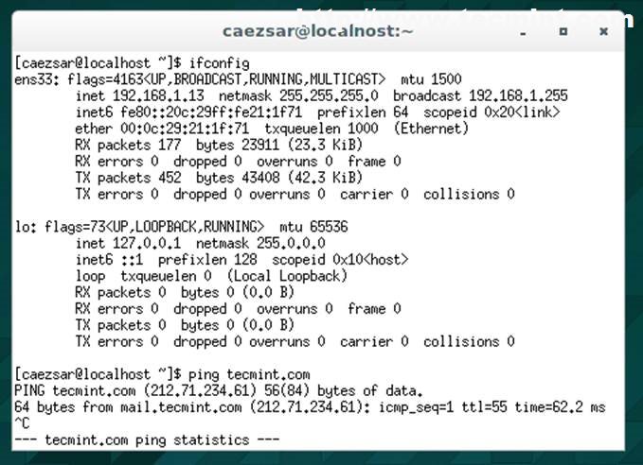Maximize the terminal window
The image size is (643, 465).
coord(563,31)
